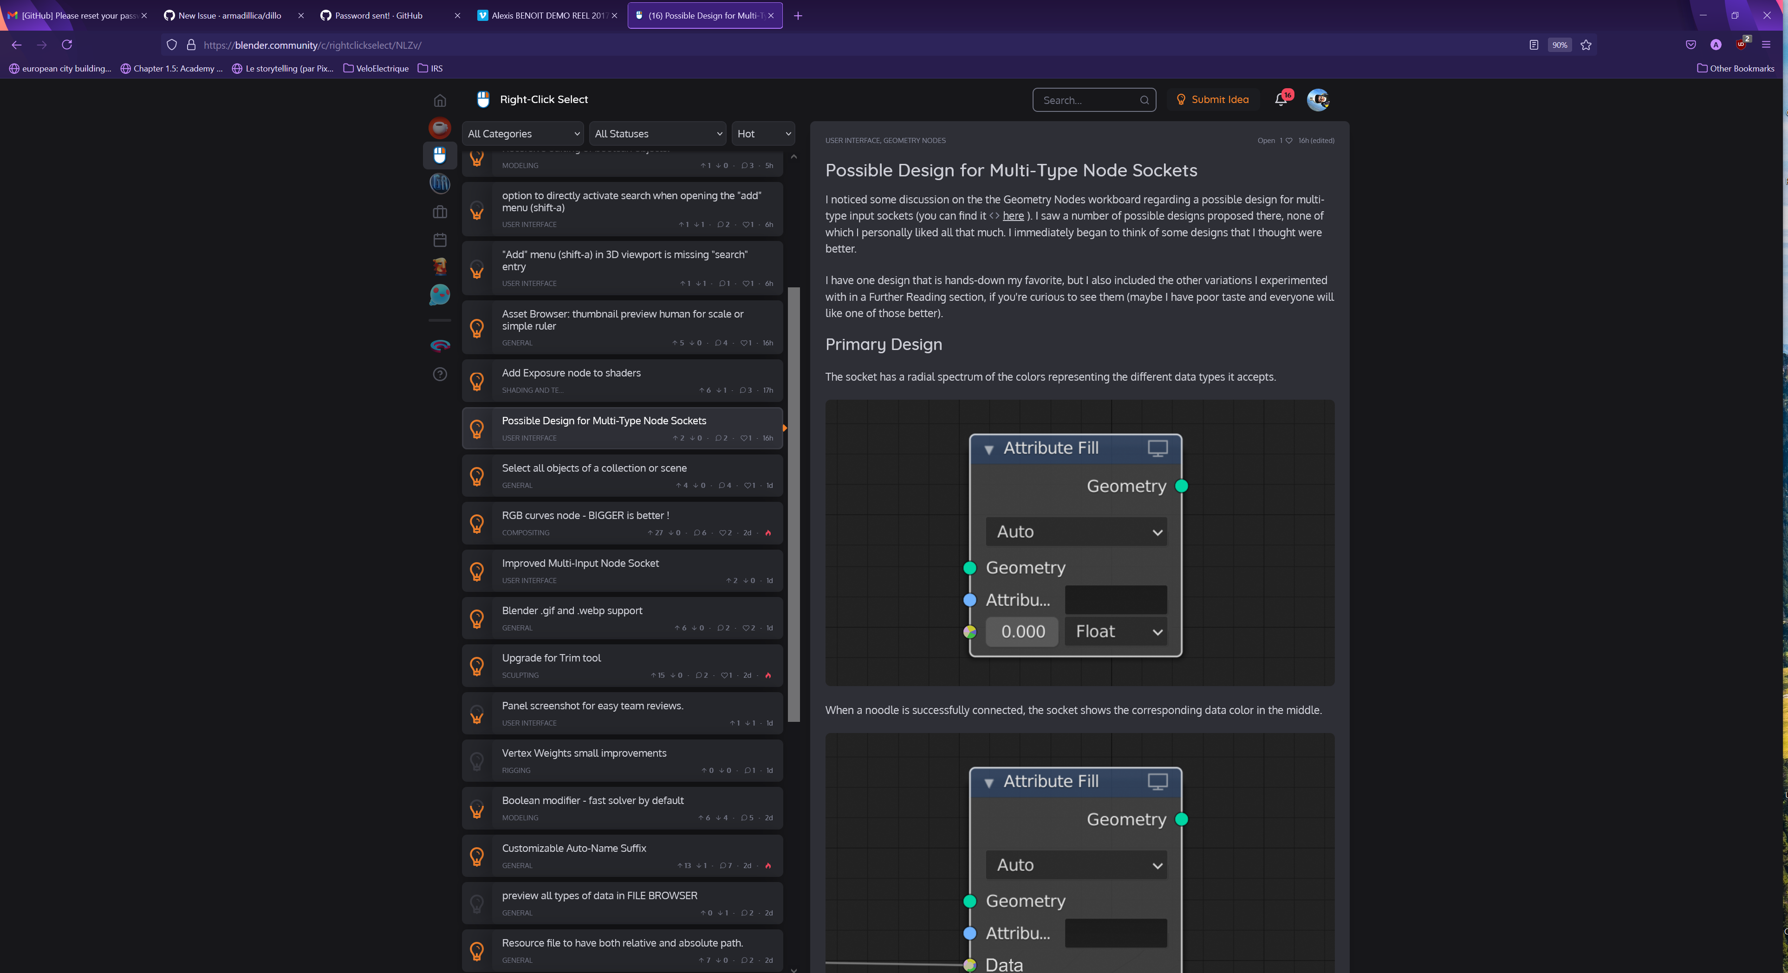The image size is (1788, 973).
Task: Select the coffee cup community icon
Action: [440, 129]
